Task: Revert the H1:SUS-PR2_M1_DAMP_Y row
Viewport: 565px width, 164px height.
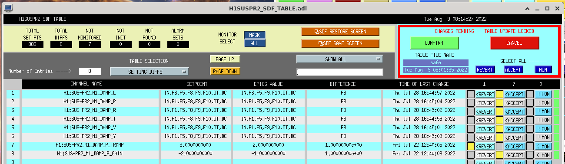Action: click(x=485, y=138)
